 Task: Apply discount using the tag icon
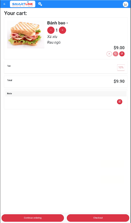click(115, 54)
